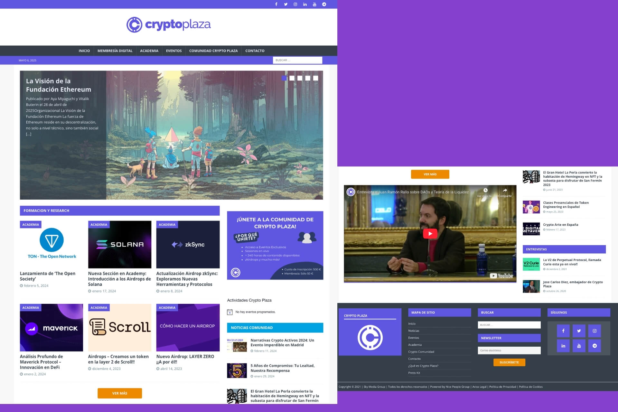618x412 pixels.
Task: Open Telegram icon in top header bar
Action: pos(324,4)
